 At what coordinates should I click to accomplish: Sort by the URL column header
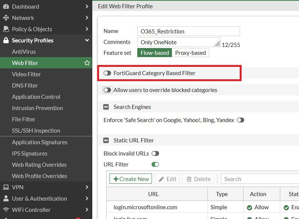157,194
